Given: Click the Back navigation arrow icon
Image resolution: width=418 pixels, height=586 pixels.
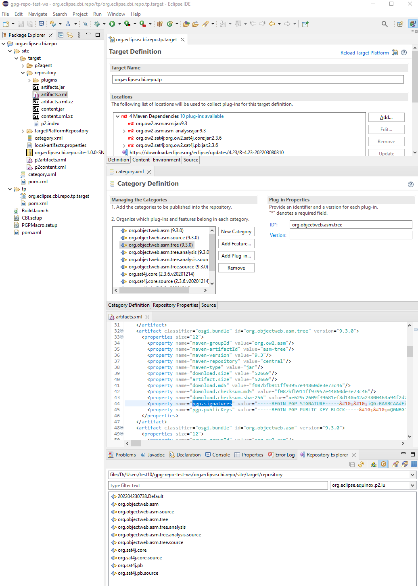Looking at the screenshot, I should [x=272, y=24].
